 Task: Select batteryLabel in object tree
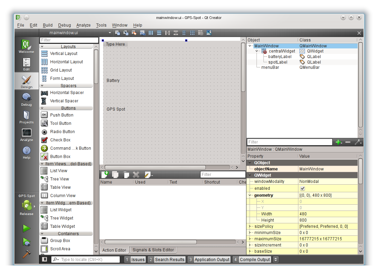click(280, 57)
